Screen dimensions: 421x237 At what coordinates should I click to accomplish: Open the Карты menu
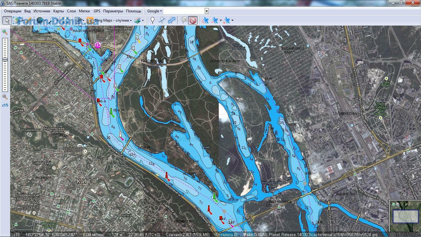tap(59, 11)
